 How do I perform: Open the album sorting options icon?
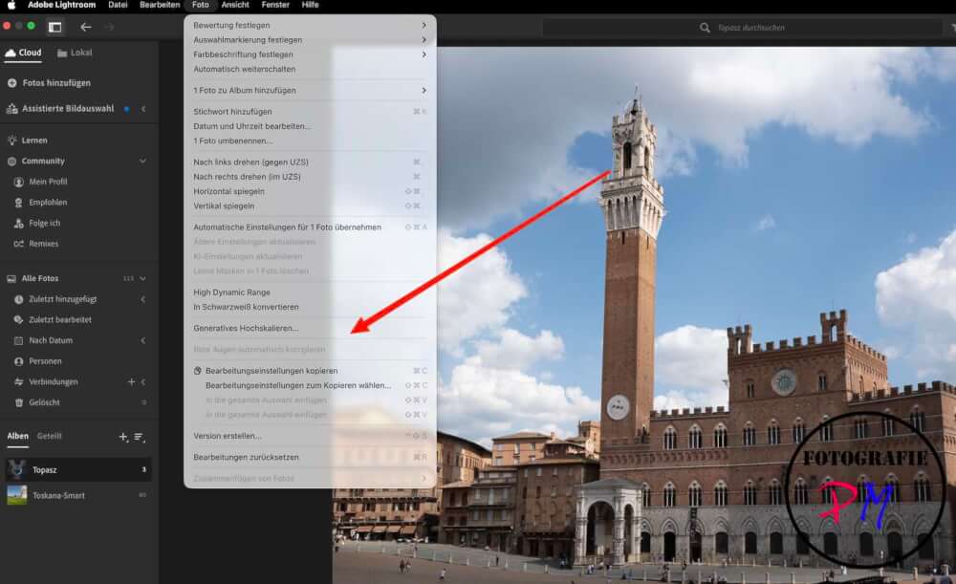tap(141, 438)
